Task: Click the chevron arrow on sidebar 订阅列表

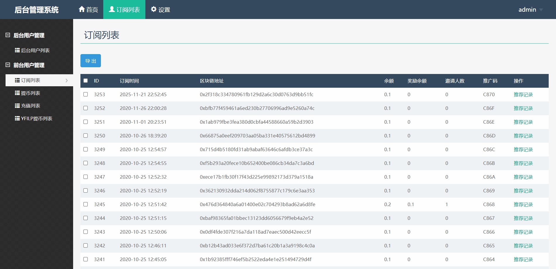Action: click(x=67, y=80)
